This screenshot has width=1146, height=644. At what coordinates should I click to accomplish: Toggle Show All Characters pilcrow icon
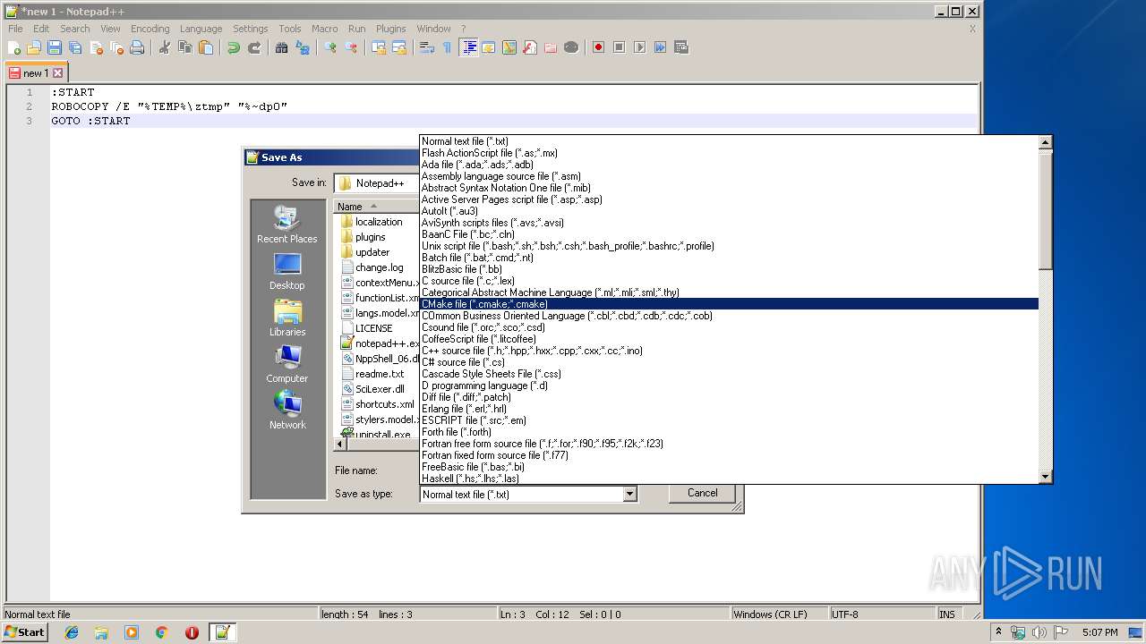click(447, 47)
